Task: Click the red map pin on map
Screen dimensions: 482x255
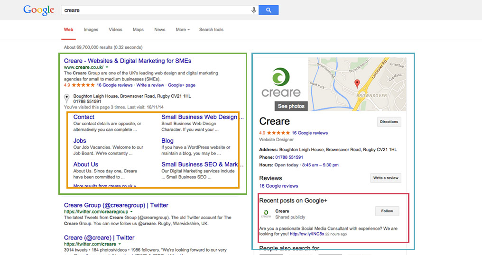Action: (x=357, y=83)
